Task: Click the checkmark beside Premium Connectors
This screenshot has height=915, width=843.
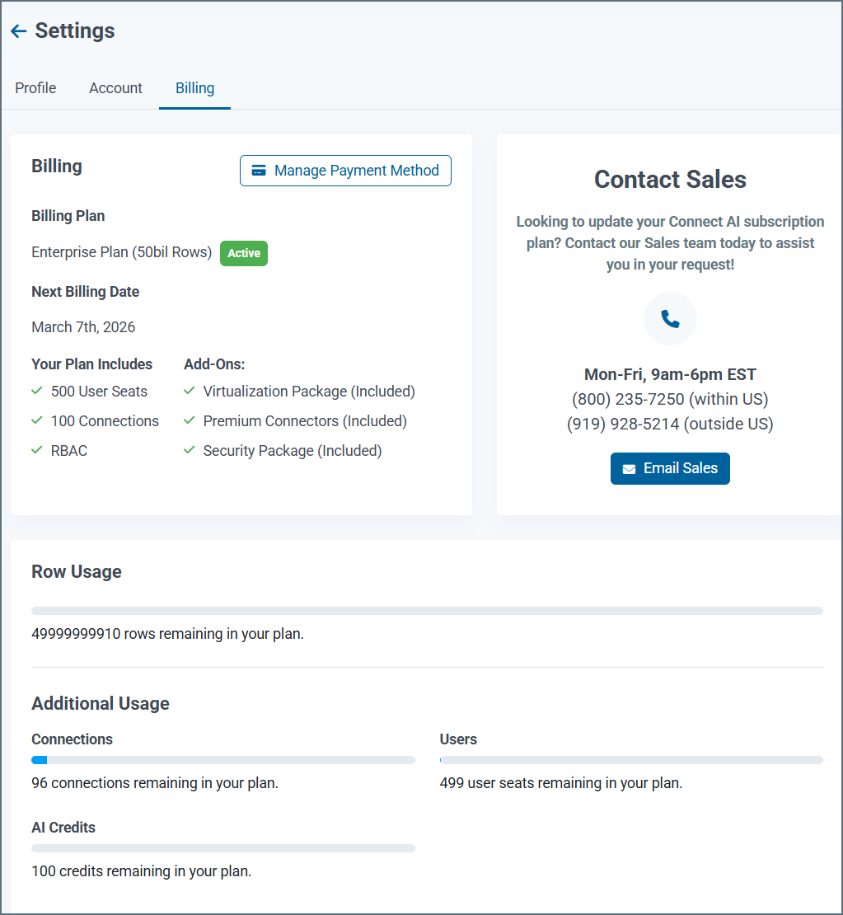Action: coord(189,420)
